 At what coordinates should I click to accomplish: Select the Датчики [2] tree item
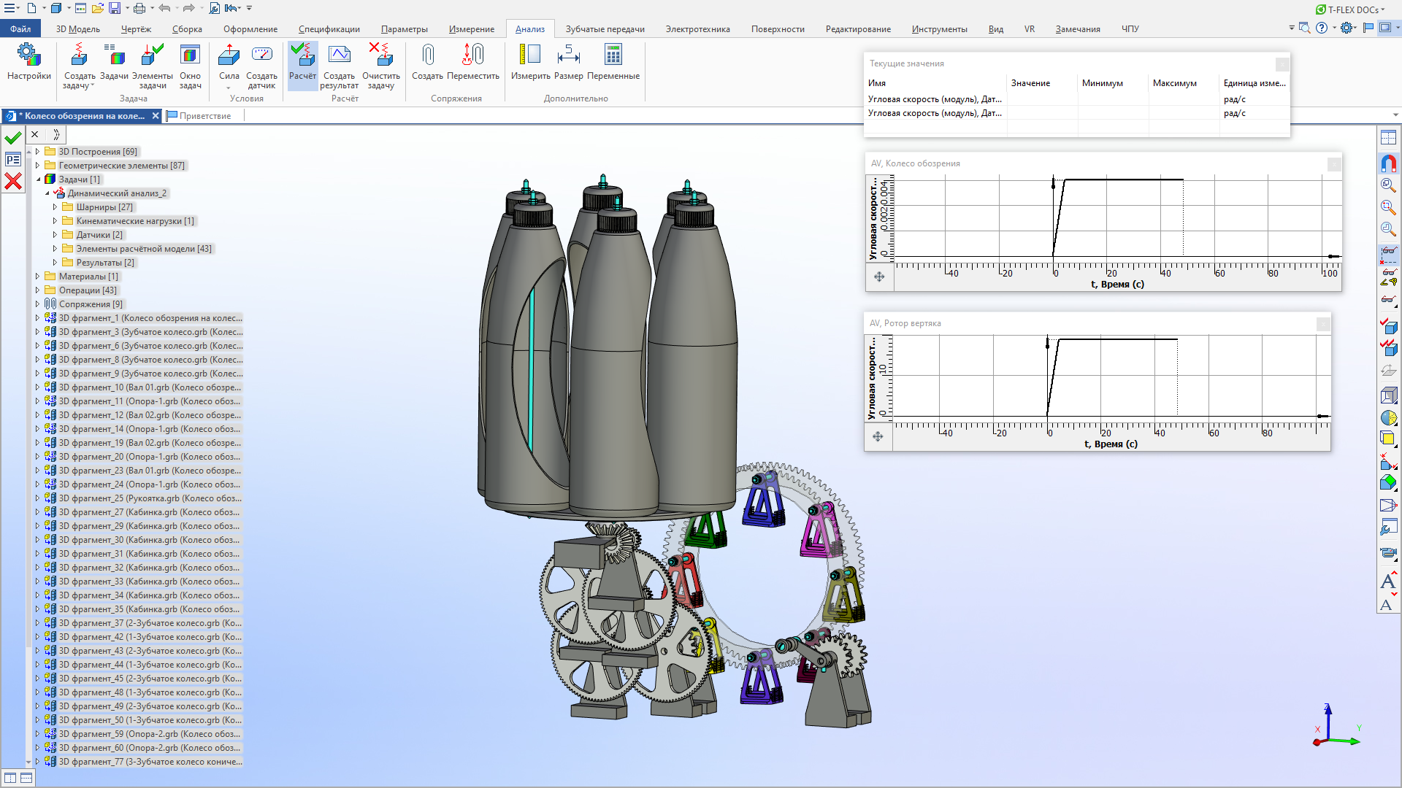[x=99, y=235]
